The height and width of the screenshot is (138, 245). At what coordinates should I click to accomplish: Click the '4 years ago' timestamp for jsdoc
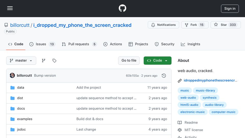(x=158, y=130)
